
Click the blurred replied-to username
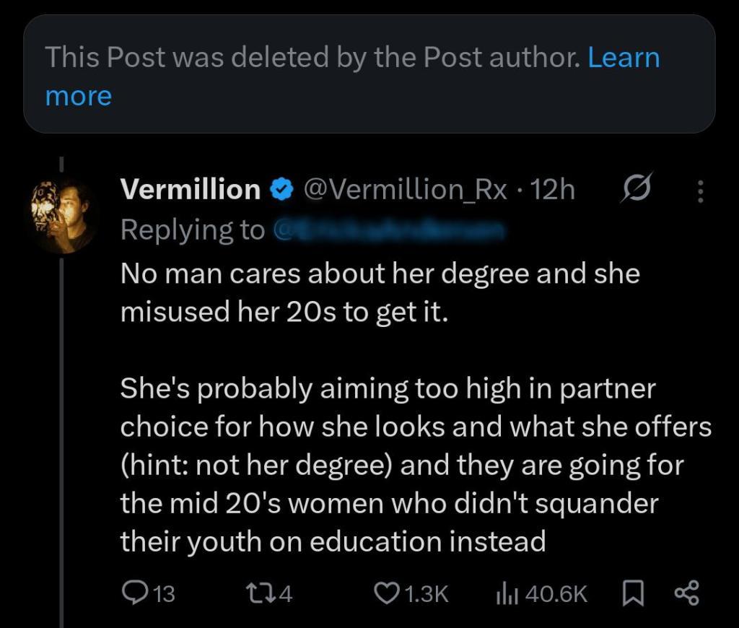390,230
